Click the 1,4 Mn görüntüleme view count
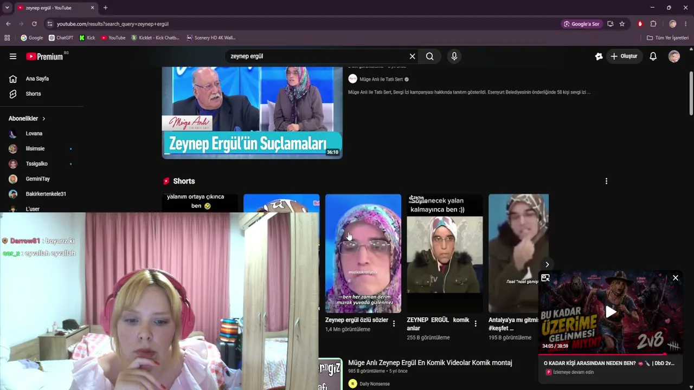The width and height of the screenshot is (694, 390). (348, 329)
